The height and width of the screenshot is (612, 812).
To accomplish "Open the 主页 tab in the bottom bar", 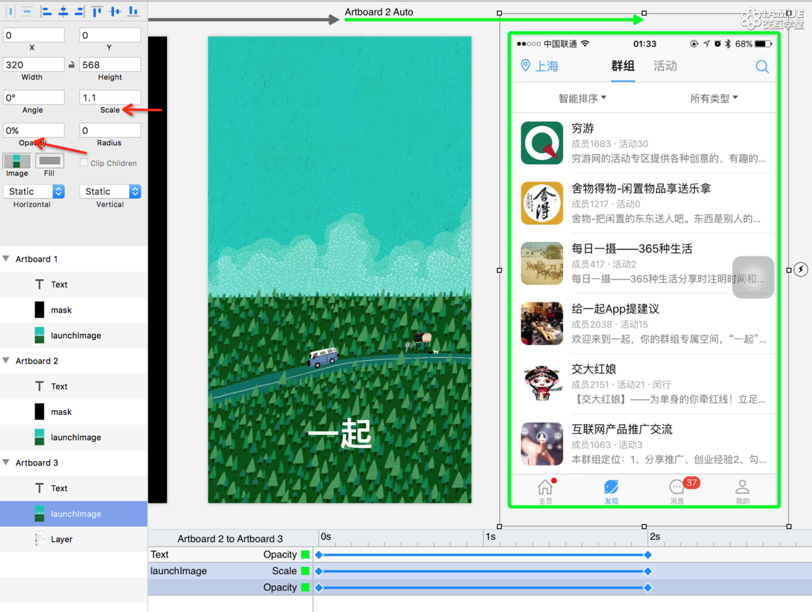I will click(x=545, y=491).
